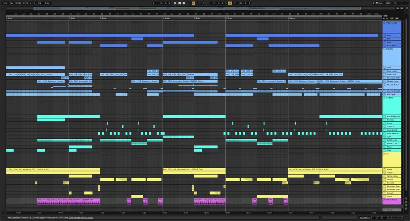
Task: Jump to the Break locator marker
Action: click(167, 18)
